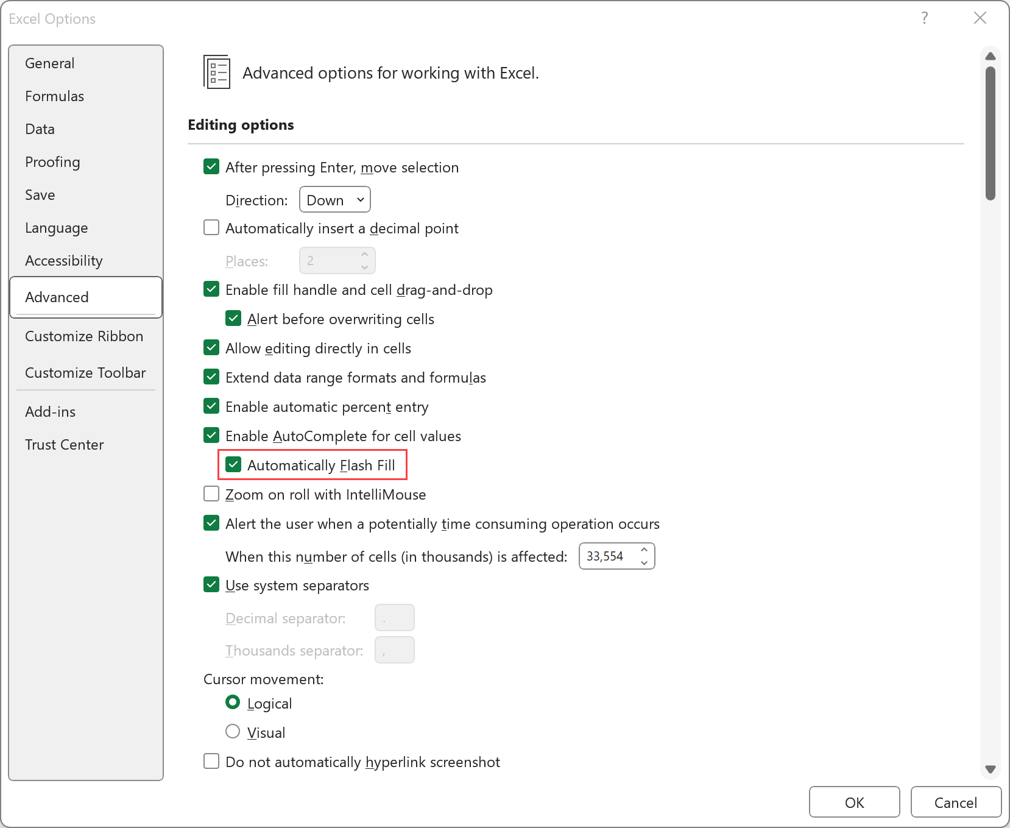The width and height of the screenshot is (1010, 828).
Task: Click the vertical scrollbar thumb
Action: (991, 134)
